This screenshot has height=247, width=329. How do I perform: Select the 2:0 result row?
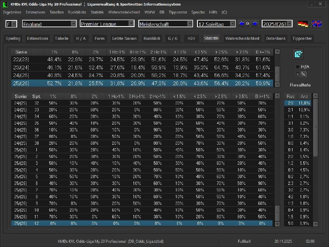[298, 103]
